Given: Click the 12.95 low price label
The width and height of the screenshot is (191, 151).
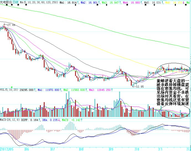Looking at the screenshot, I should pos(140,87).
